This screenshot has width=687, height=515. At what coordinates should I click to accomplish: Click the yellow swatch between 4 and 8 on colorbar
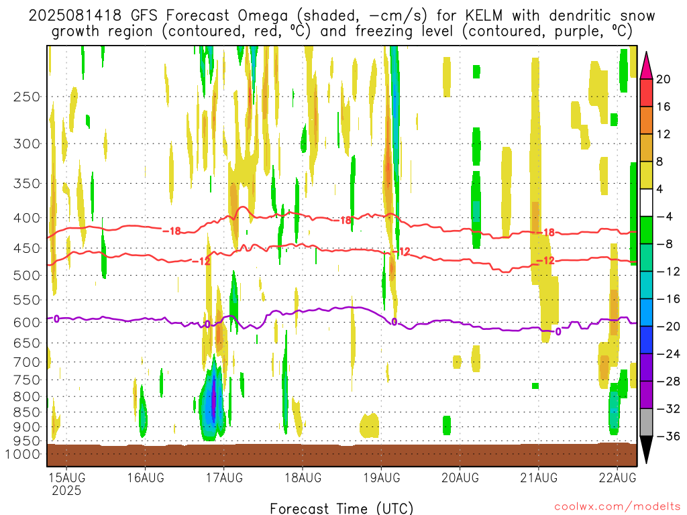pyautogui.click(x=646, y=175)
